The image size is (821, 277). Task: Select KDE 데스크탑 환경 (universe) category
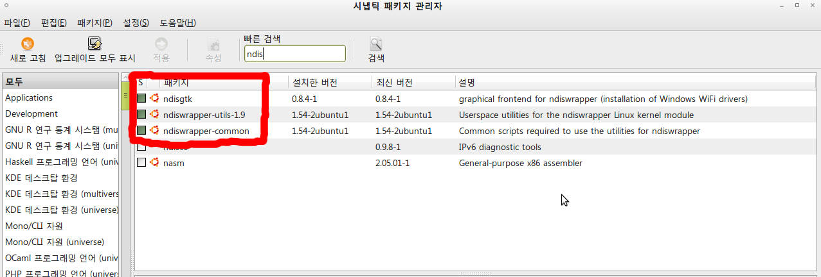61,210
